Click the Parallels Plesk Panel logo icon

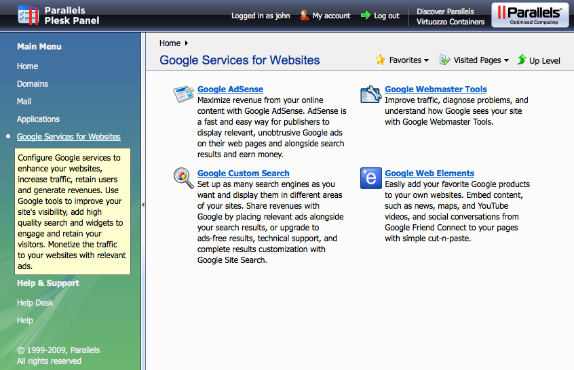click(x=28, y=16)
